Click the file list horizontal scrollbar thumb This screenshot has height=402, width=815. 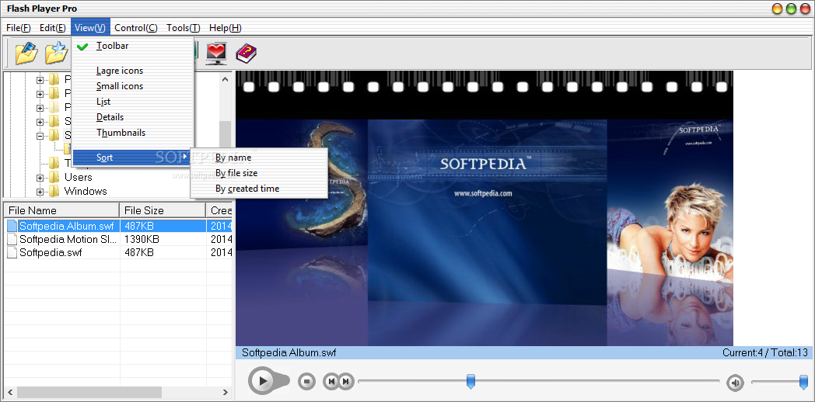[89, 392]
